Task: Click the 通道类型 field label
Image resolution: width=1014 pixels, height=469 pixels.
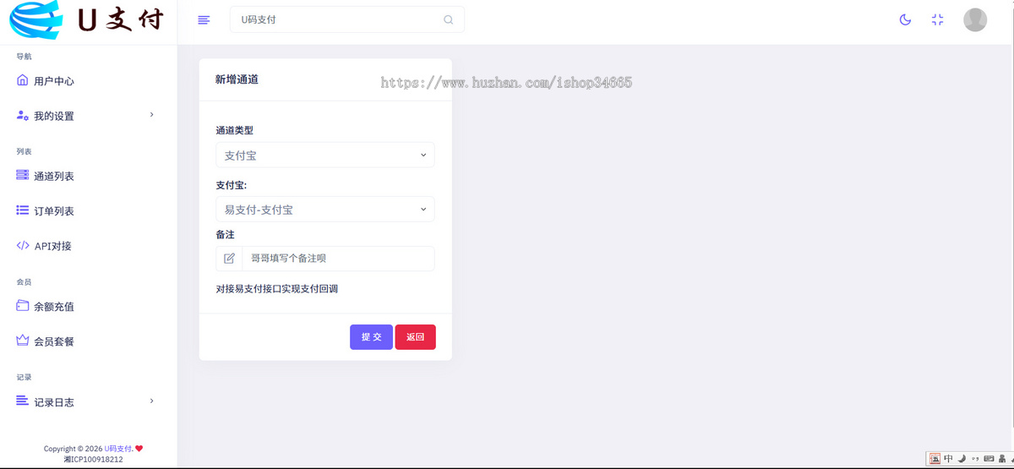Action: (x=234, y=130)
